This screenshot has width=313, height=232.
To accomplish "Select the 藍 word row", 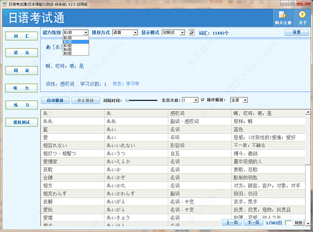I will pyautogui.click(x=173, y=129).
